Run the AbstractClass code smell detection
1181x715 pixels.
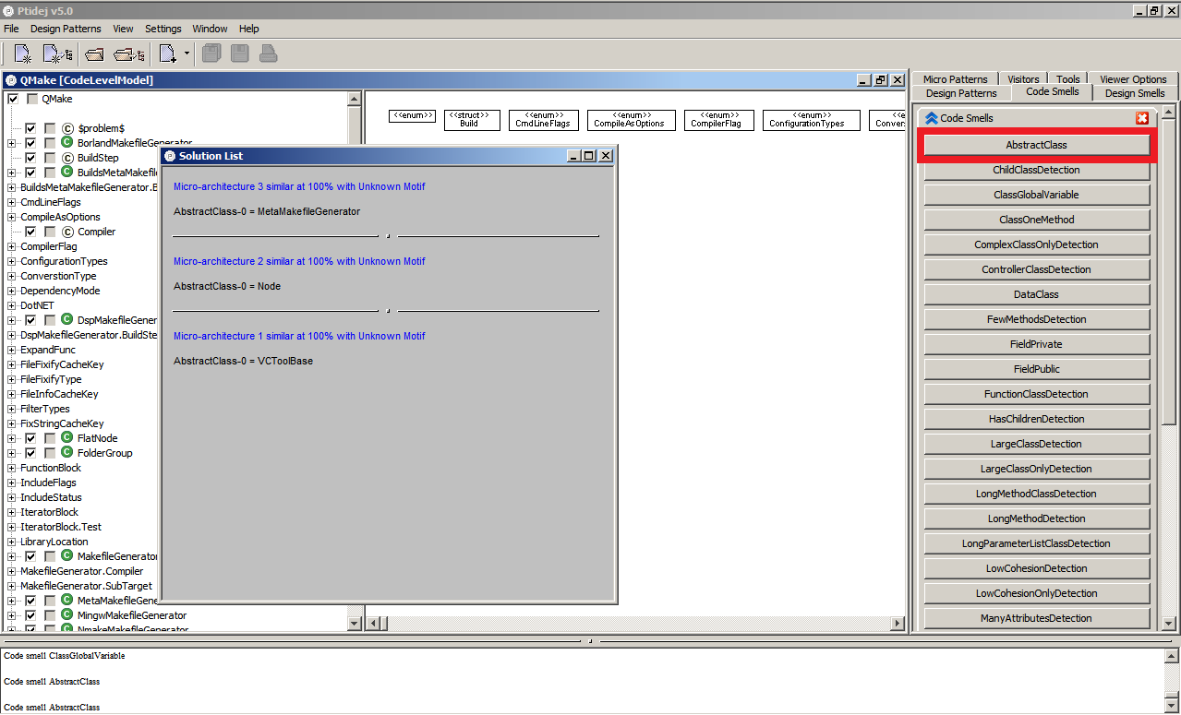[x=1036, y=144]
